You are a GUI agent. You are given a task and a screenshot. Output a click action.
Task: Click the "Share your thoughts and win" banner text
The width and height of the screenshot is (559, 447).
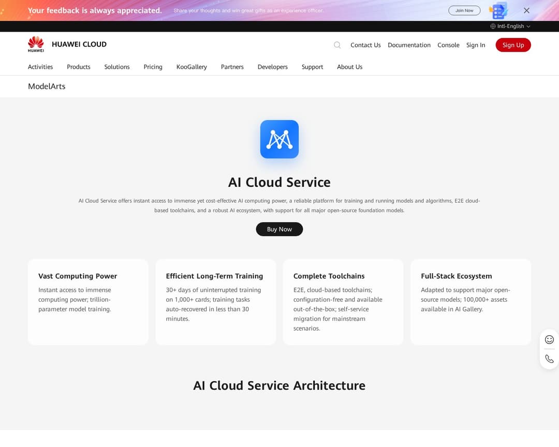(x=248, y=10)
